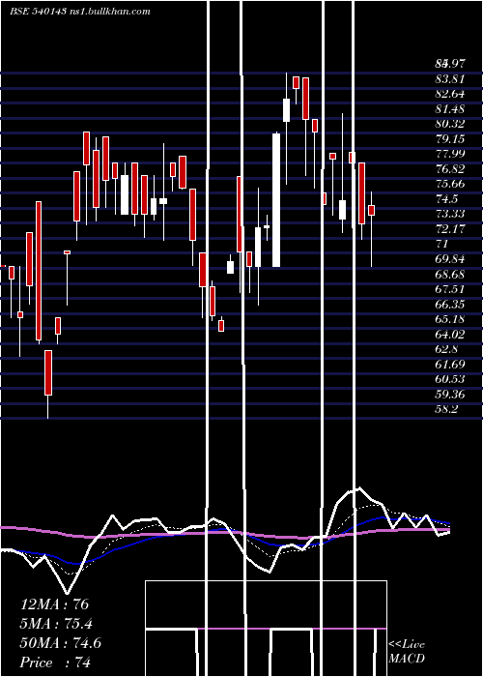Click the 69.84 axis value

coord(449,259)
